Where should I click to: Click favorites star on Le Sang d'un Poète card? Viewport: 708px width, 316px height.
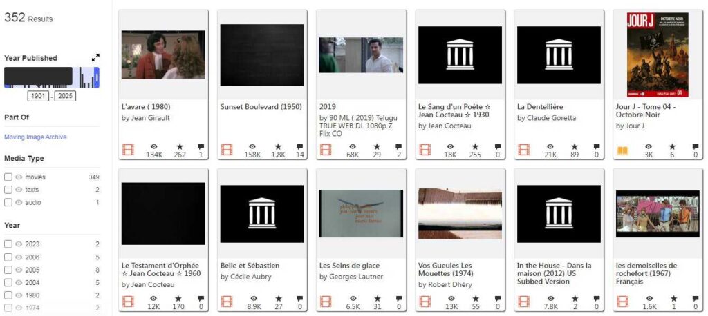point(475,146)
